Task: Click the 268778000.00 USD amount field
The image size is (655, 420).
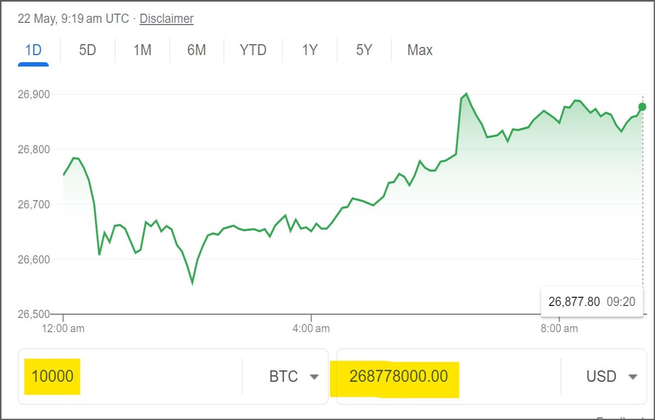Action: point(449,376)
